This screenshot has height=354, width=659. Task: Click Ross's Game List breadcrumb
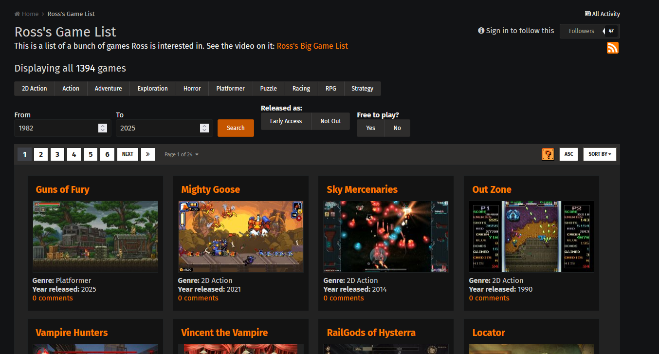click(71, 14)
